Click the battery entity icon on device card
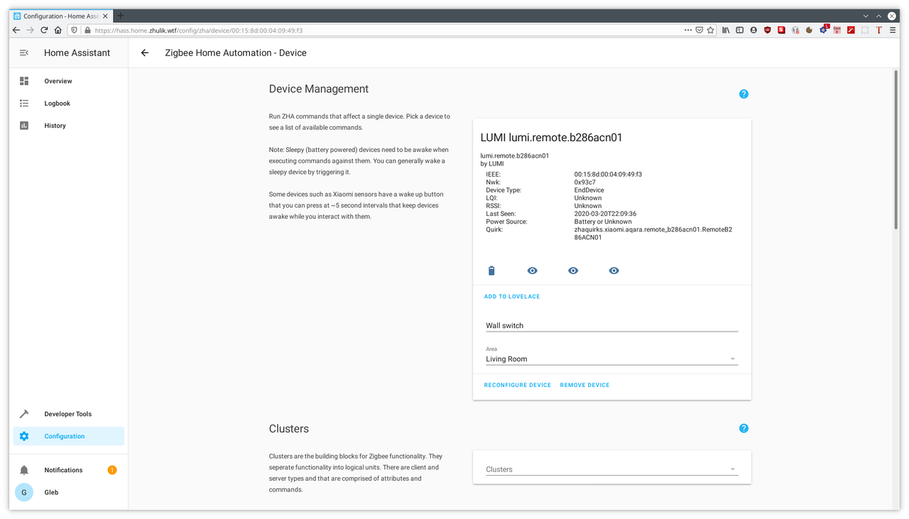The width and height of the screenshot is (909, 519). (491, 271)
